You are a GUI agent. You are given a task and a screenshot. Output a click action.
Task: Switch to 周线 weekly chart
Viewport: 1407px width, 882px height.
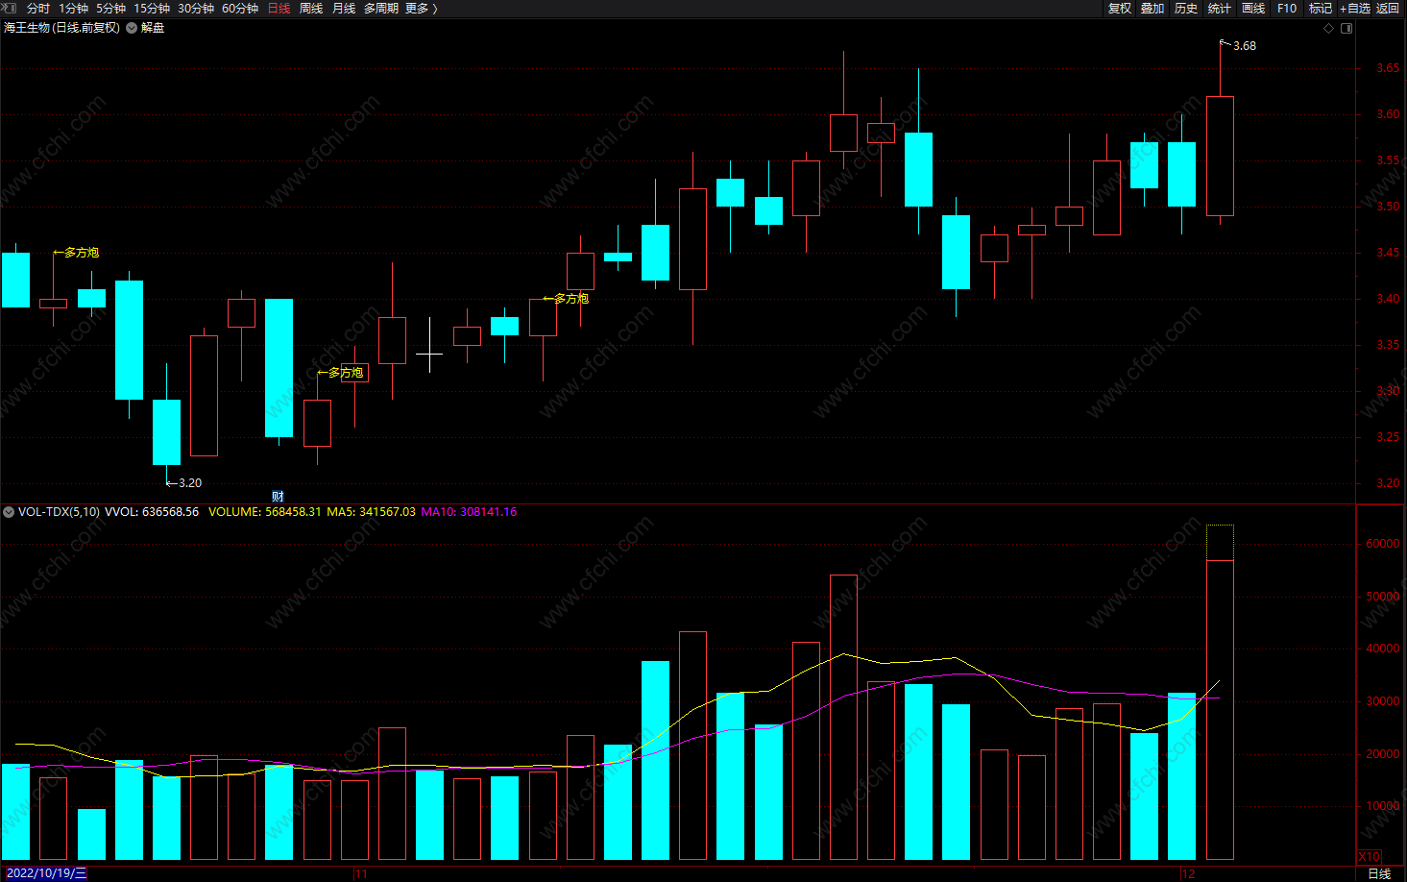[x=311, y=8]
